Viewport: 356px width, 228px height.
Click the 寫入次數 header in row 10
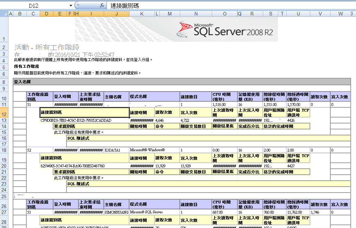341,97
